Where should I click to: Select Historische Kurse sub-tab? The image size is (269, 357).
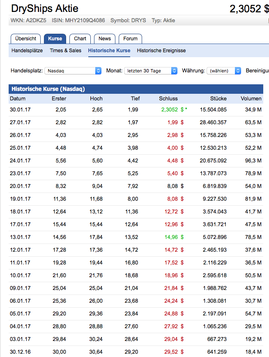109,51
